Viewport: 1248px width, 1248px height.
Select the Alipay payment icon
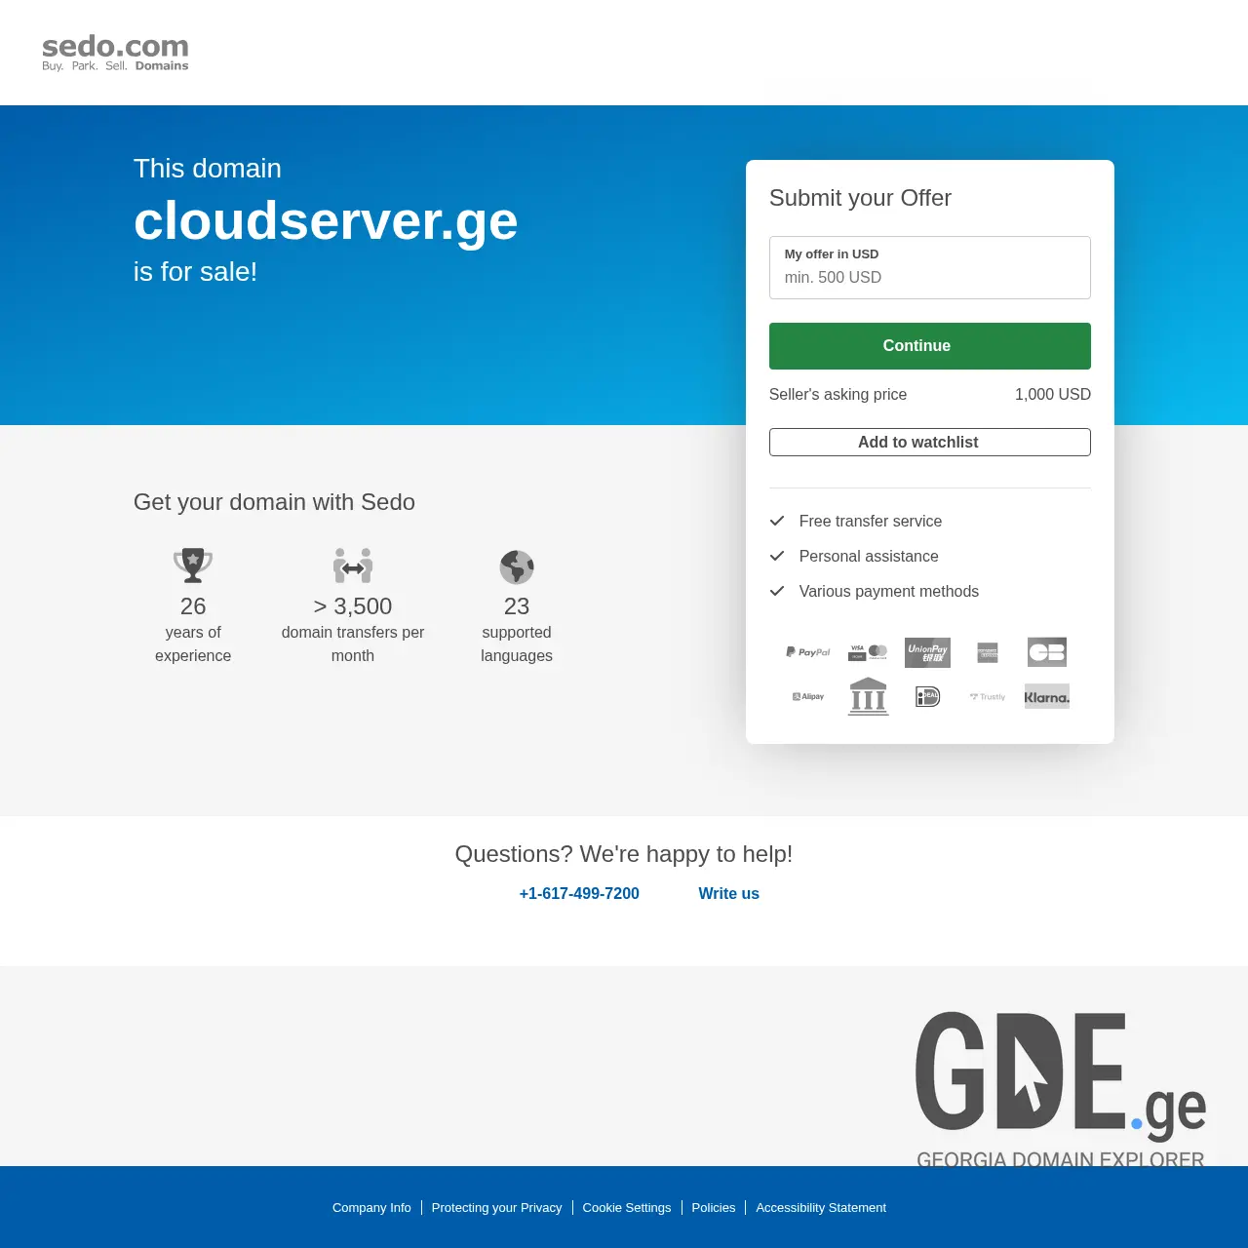(x=807, y=696)
